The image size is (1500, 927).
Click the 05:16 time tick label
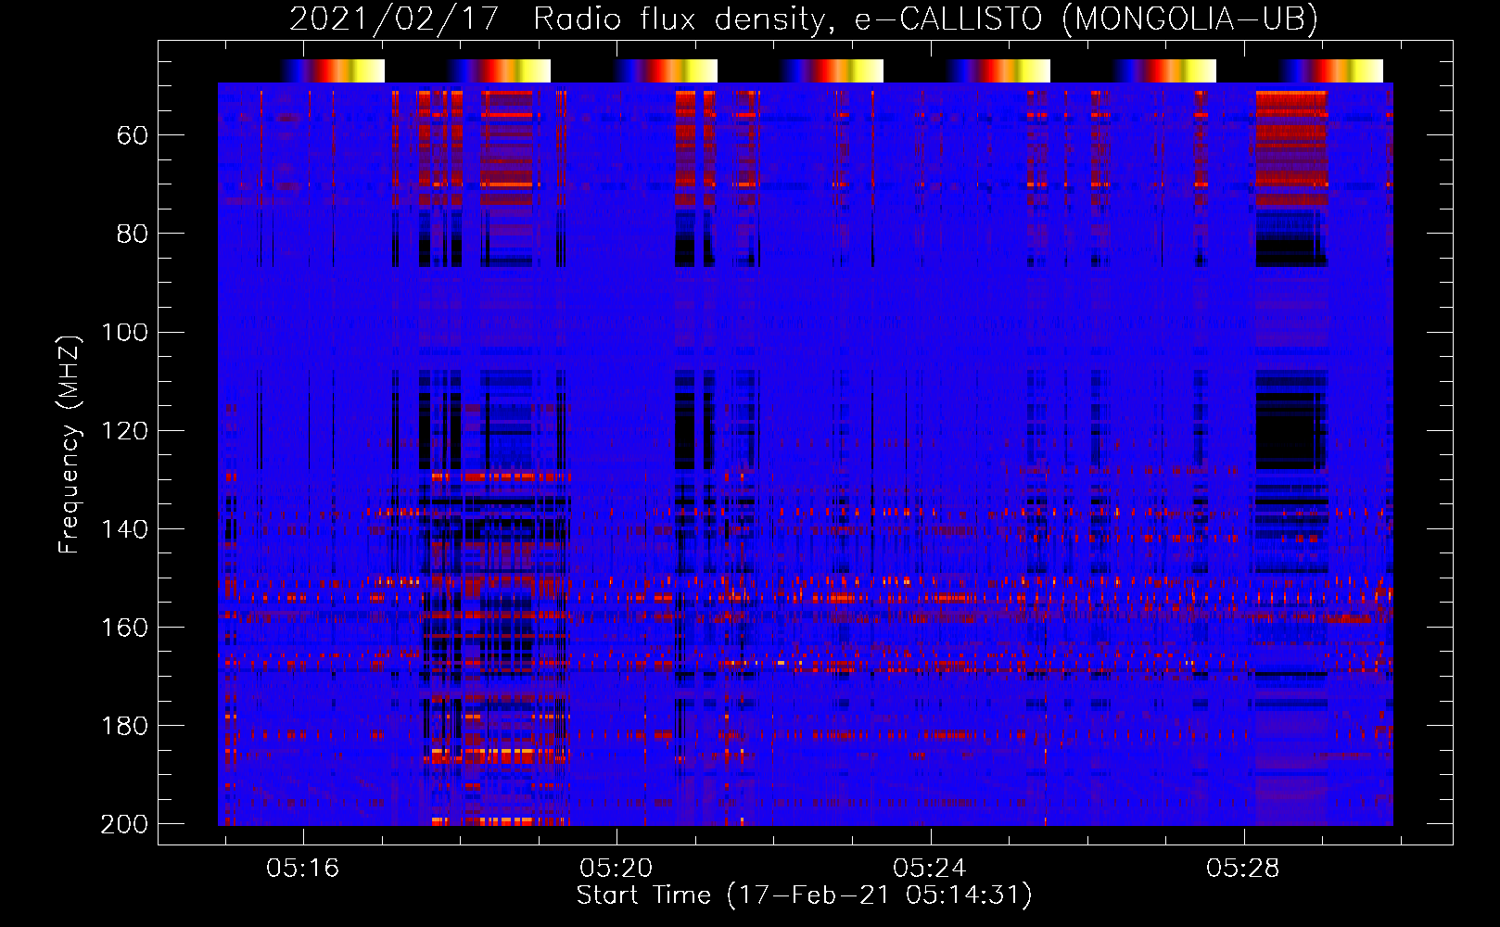[303, 869]
